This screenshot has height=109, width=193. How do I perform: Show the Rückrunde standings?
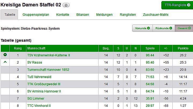[164, 28]
